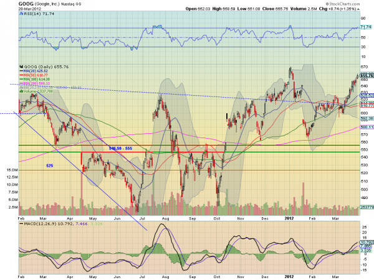Click the MA(20) 625.52 legend text
Viewport: 374px width, 280px height.
coord(36,71)
